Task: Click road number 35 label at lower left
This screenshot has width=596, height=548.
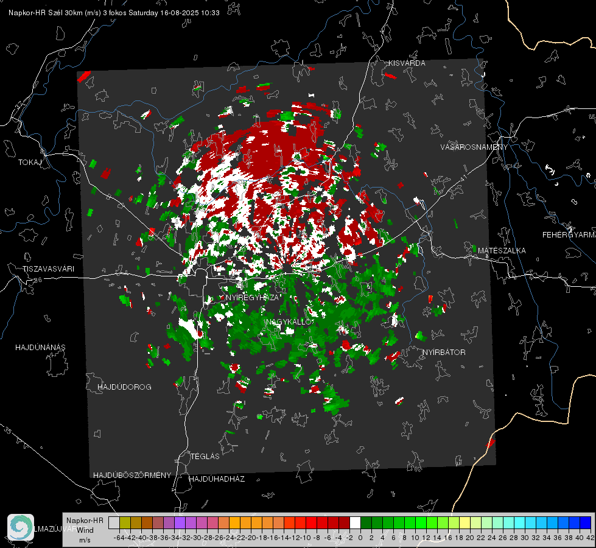Action: coord(8,430)
